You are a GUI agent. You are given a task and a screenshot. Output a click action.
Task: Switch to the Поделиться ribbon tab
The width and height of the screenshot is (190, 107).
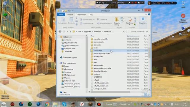(x=81, y=15)
